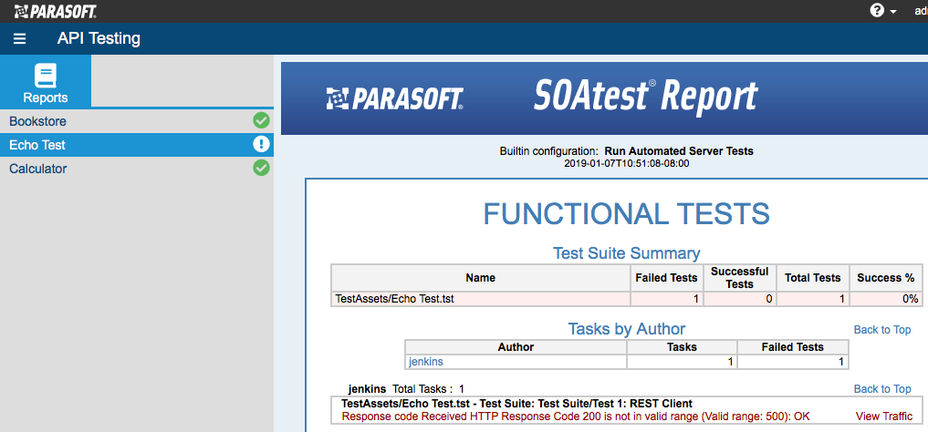This screenshot has height=432, width=928.
Task: Select the Echo Test report
Action: tap(137, 145)
